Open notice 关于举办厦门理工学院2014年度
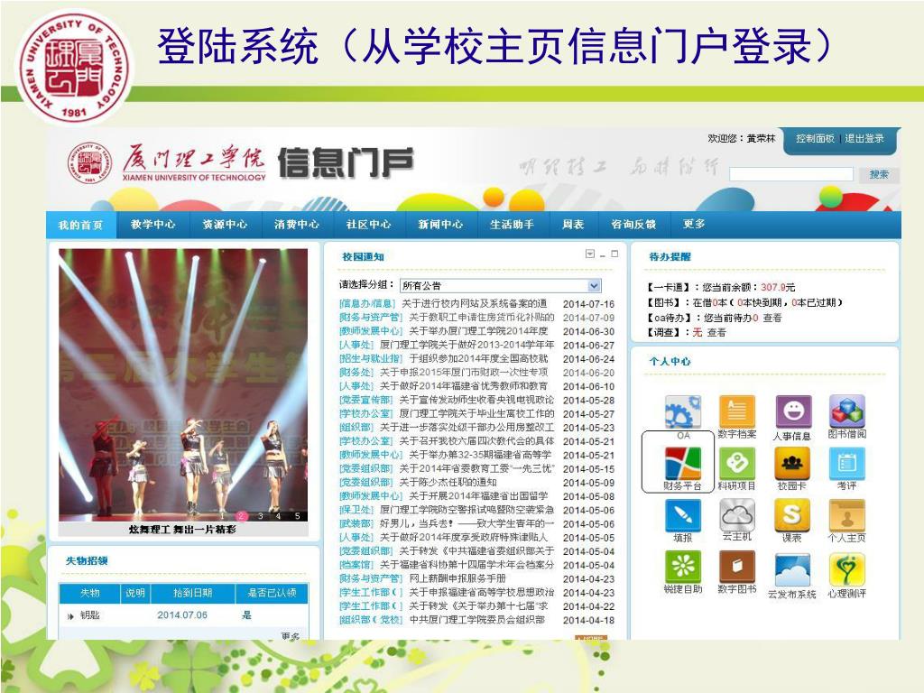This screenshot has height=693, width=924. [478, 331]
